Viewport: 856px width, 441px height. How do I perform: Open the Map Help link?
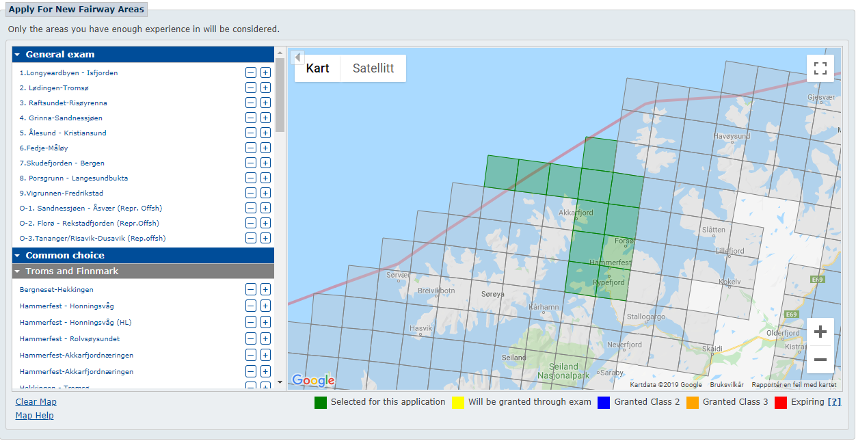coord(34,416)
